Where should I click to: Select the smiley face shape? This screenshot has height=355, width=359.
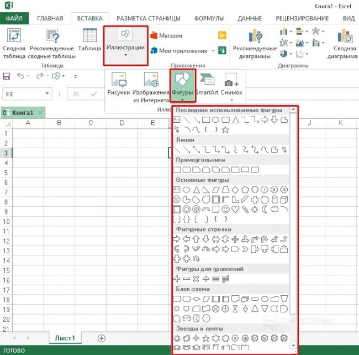(226, 210)
